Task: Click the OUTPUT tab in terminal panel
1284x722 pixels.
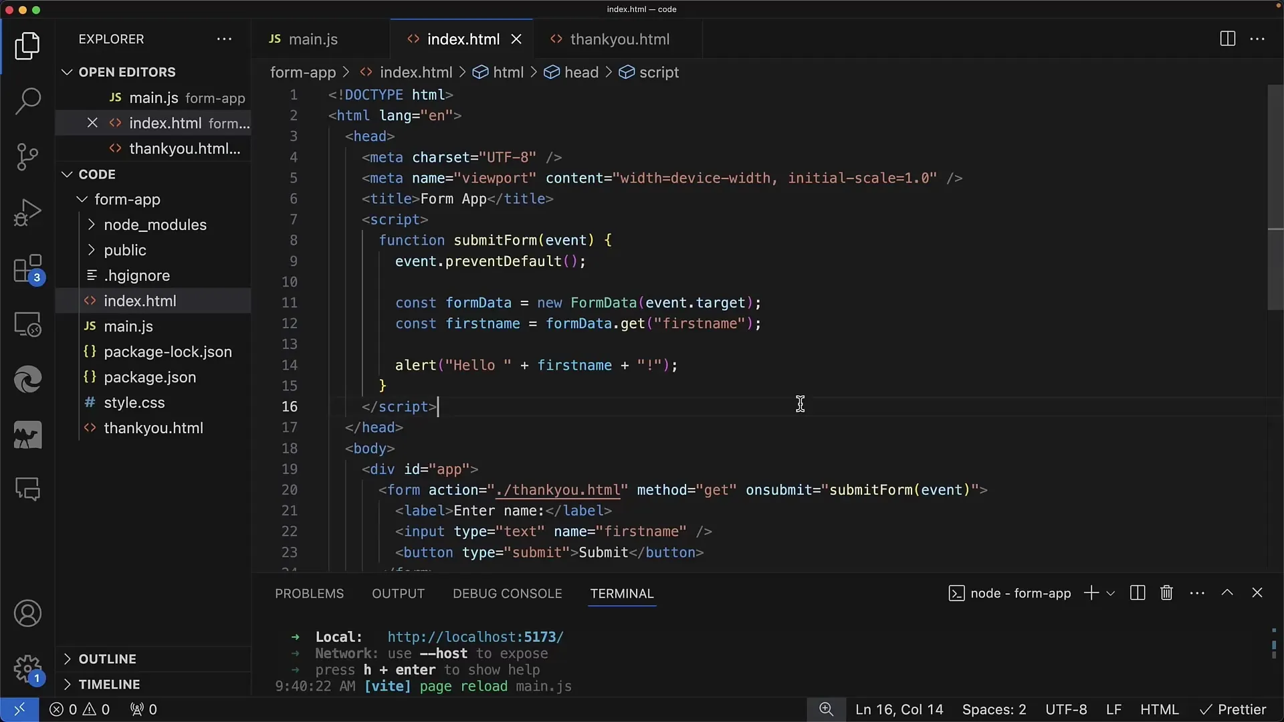Action: pos(398,592)
